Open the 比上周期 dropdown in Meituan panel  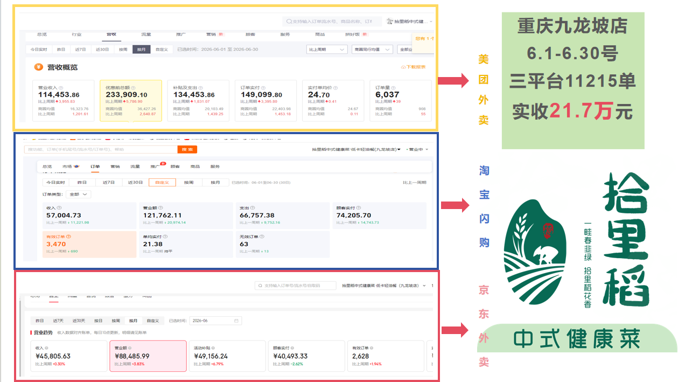pos(327,49)
